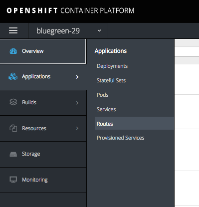Select the bluegreen-29 project name
The height and width of the screenshot is (207, 199).
pos(58,31)
